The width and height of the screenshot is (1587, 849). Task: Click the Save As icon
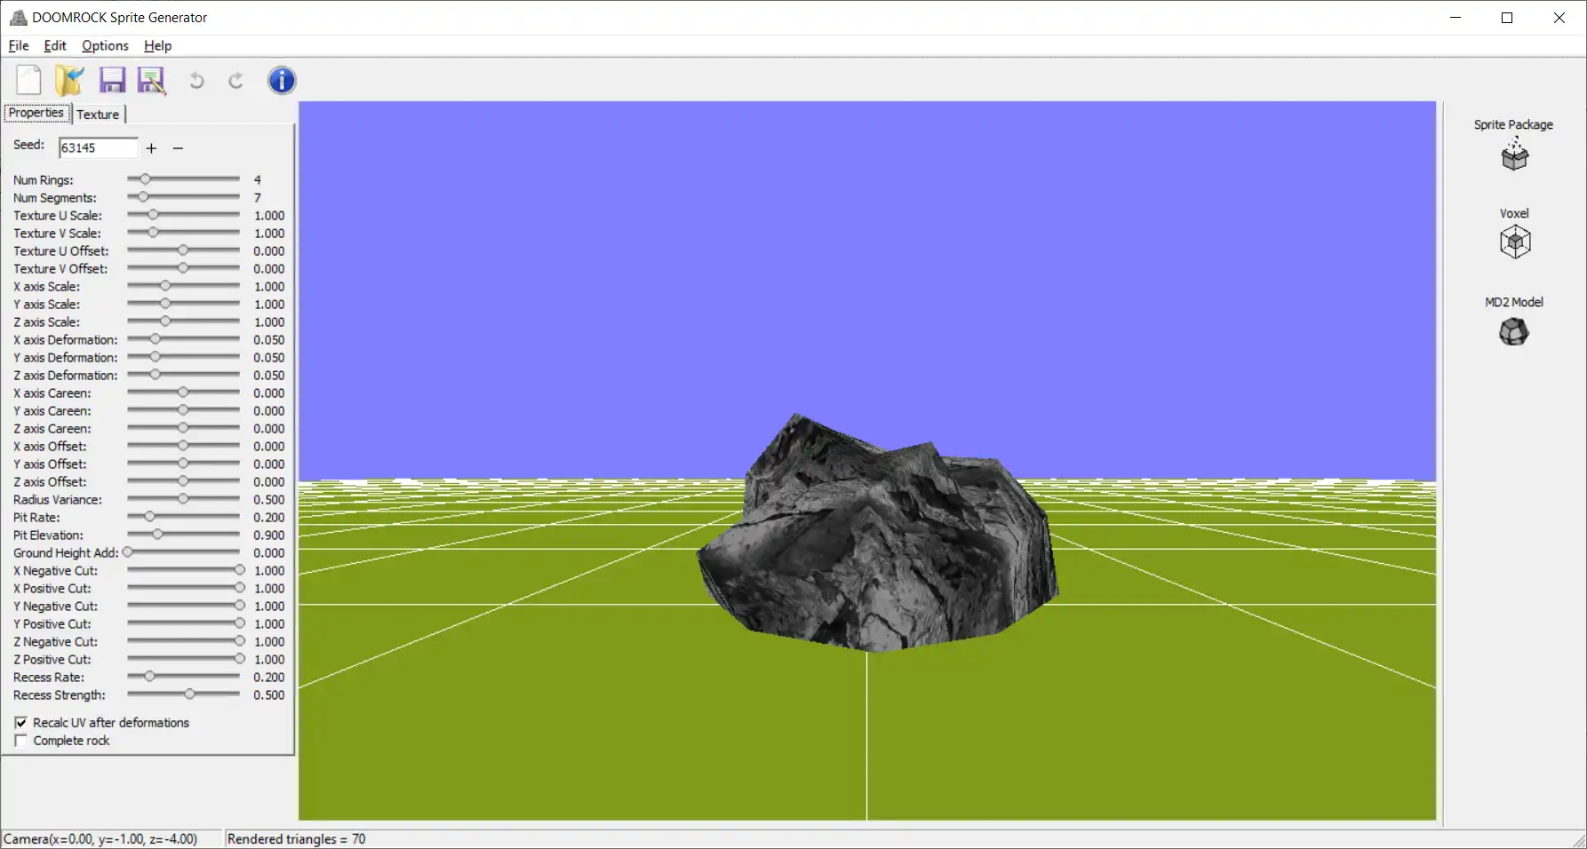(152, 81)
